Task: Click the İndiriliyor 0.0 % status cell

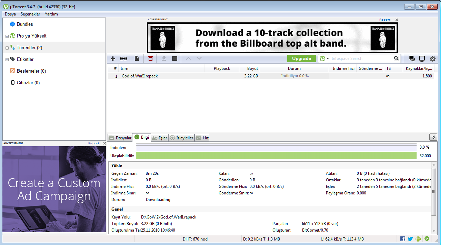Action: coord(295,76)
